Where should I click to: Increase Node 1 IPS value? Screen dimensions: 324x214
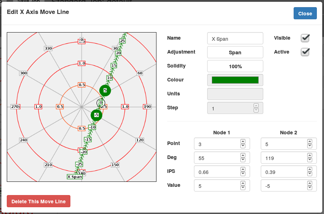pyautogui.click(x=243, y=170)
